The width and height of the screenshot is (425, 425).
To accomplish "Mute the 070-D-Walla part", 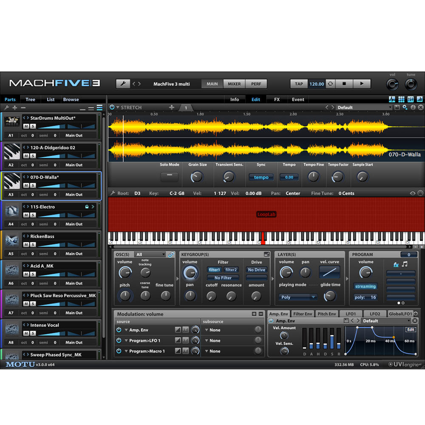I will point(26,185).
